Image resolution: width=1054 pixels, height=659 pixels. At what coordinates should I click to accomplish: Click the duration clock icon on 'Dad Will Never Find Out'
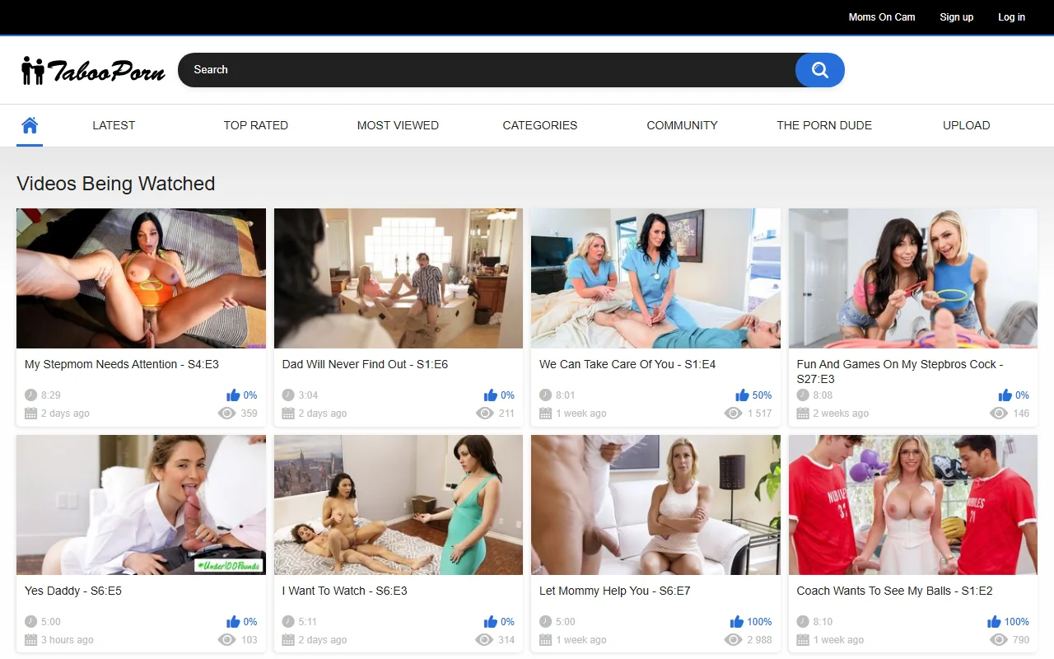[x=288, y=395]
